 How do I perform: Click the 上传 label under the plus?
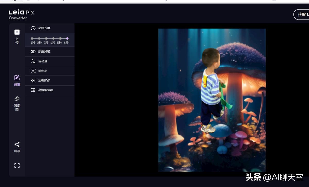pyautogui.click(x=17, y=41)
